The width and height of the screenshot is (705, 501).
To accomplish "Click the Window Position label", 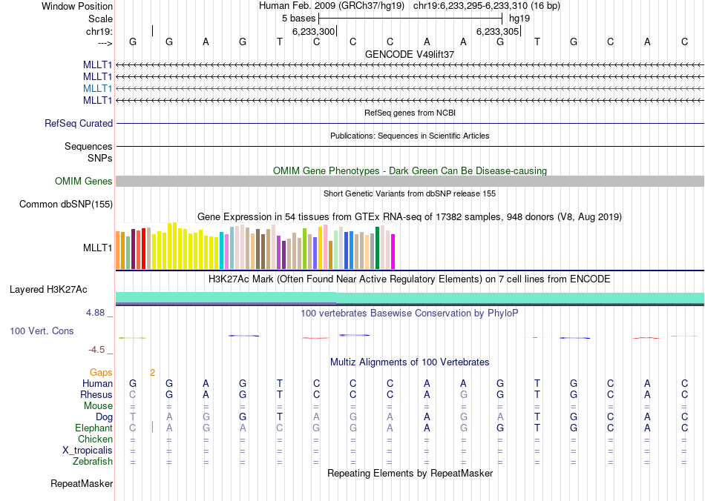I will click(x=77, y=6).
